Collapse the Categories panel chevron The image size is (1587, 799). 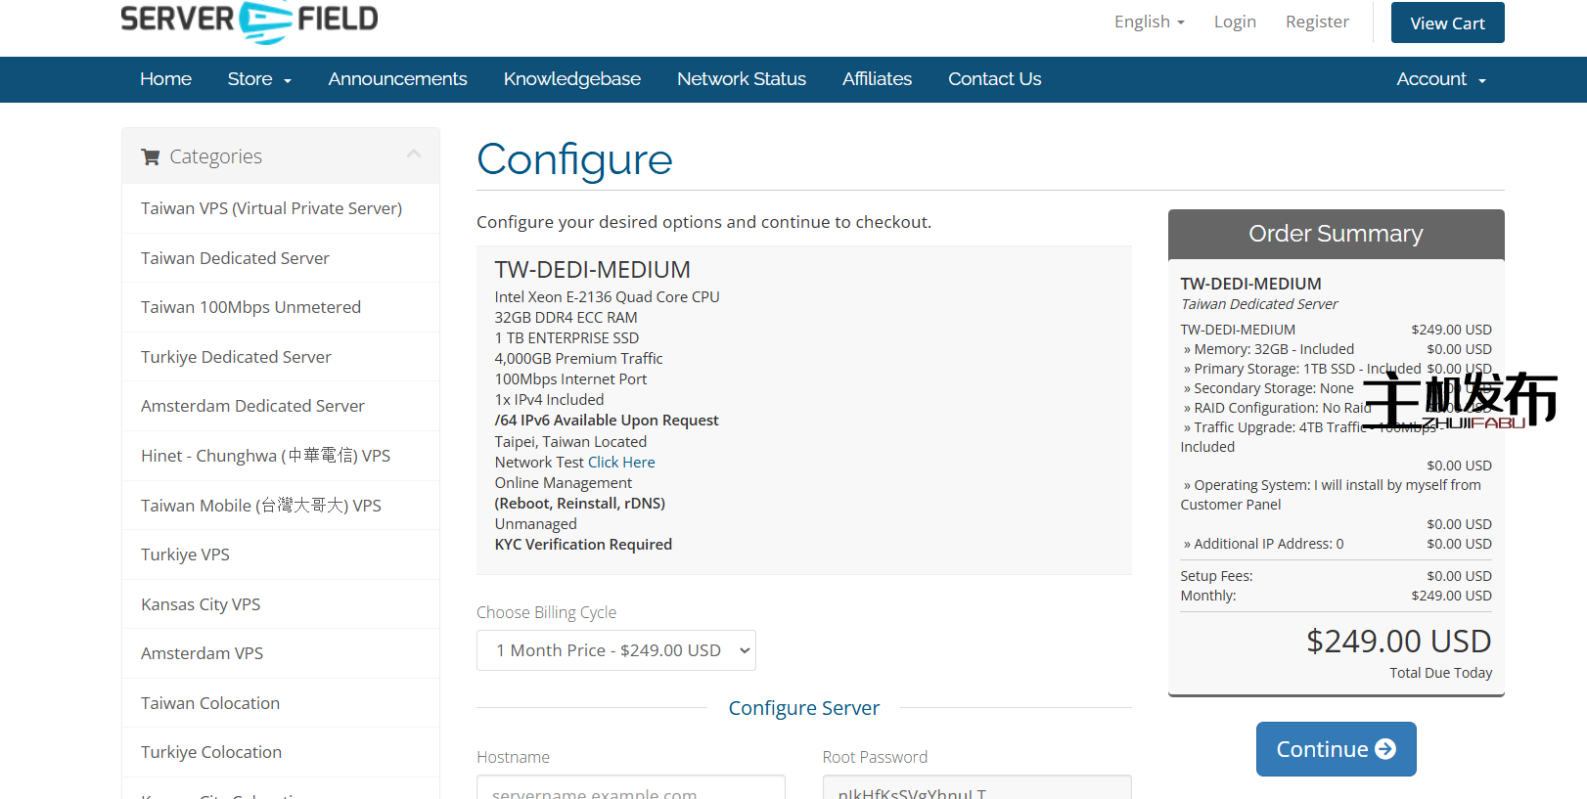(x=414, y=155)
